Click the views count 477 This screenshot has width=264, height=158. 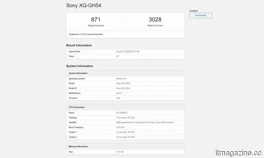coord(118,56)
